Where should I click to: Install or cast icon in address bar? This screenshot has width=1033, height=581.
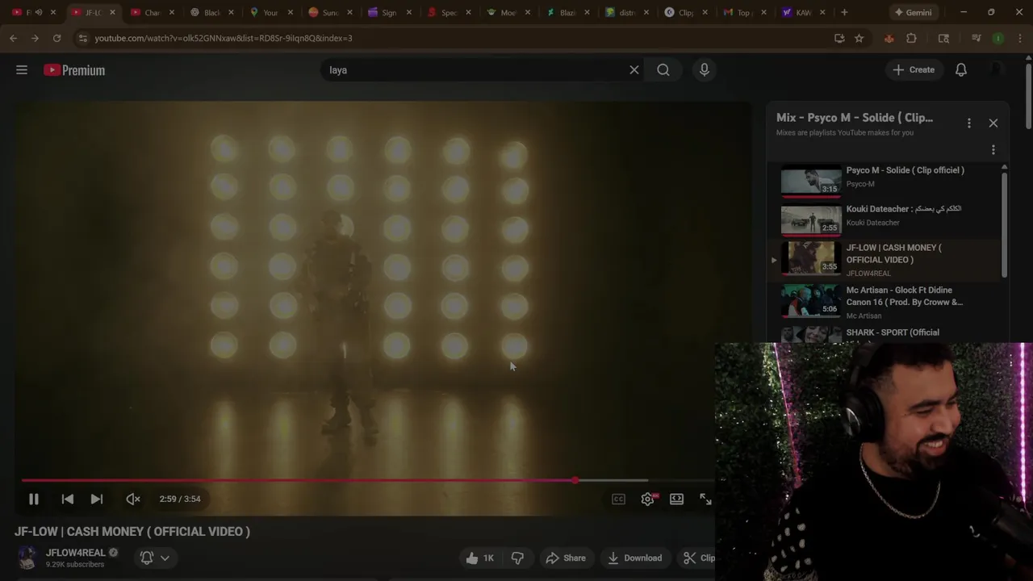[839, 38]
